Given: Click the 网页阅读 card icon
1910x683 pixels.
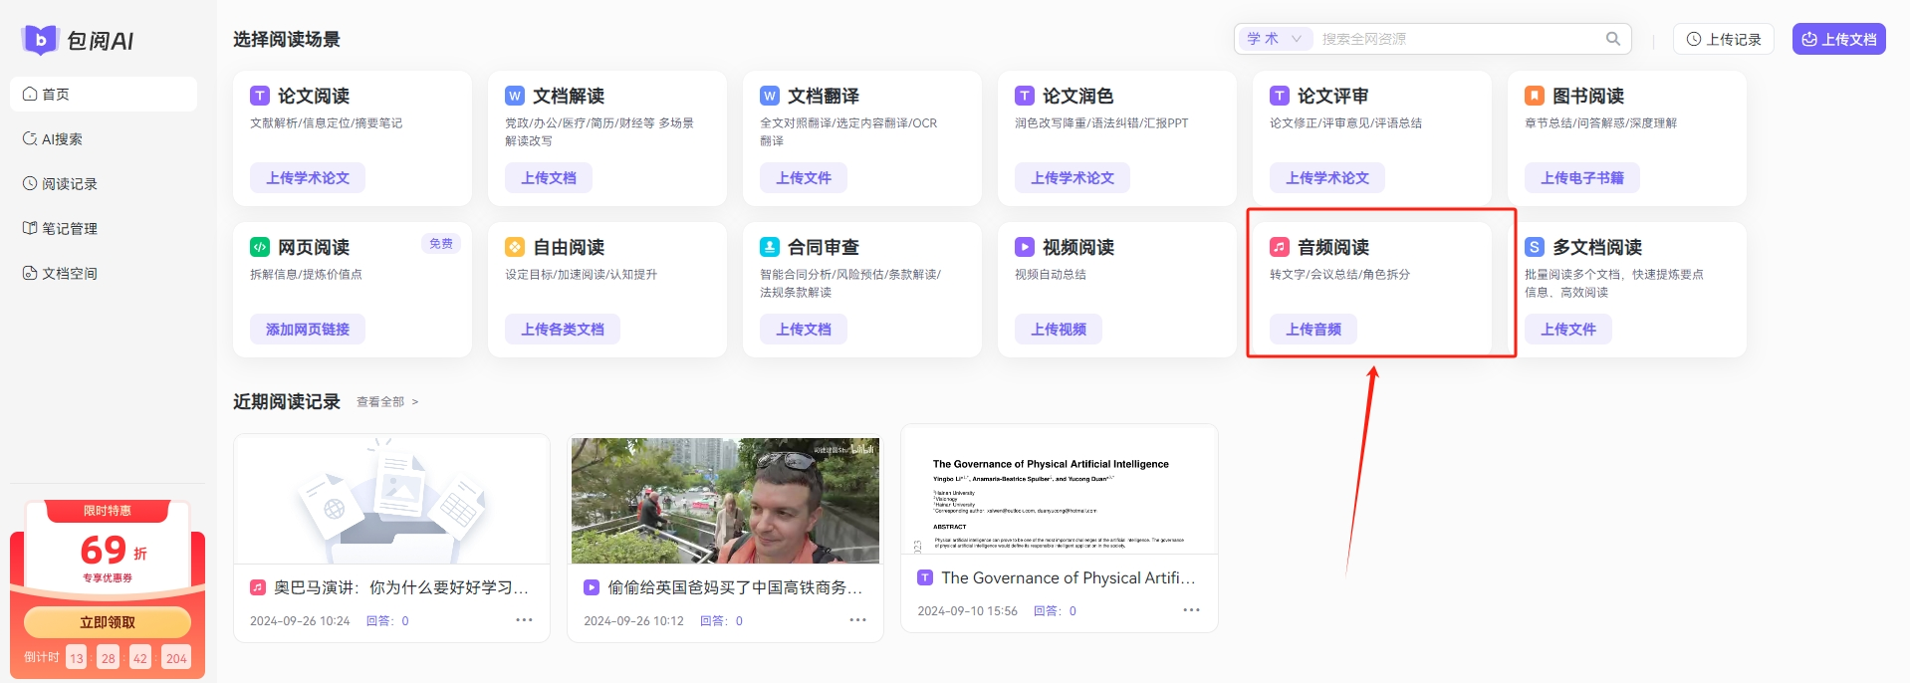Looking at the screenshot, I should pos(260,247).
